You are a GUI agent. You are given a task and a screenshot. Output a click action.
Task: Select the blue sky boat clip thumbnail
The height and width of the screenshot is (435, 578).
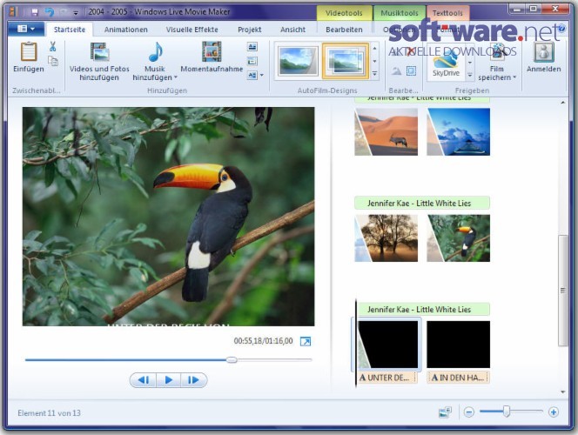(458, 131)
